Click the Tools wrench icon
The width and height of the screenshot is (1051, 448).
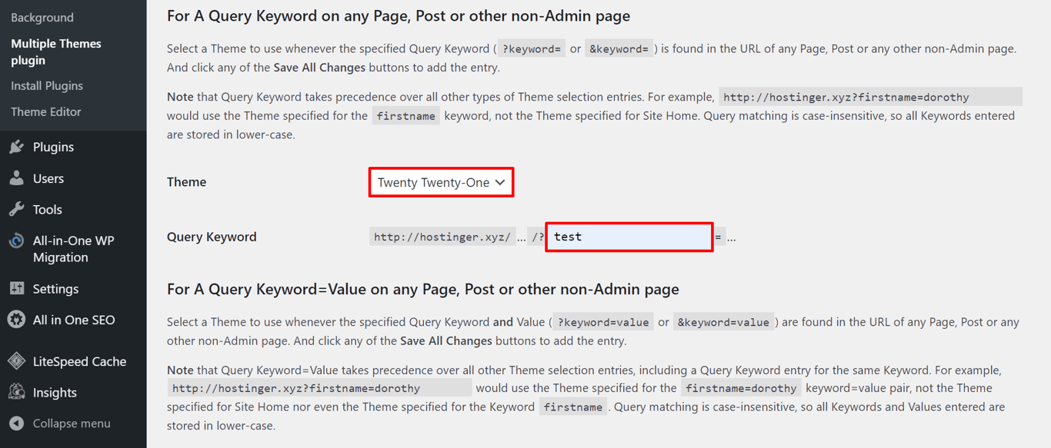[17, 209]
